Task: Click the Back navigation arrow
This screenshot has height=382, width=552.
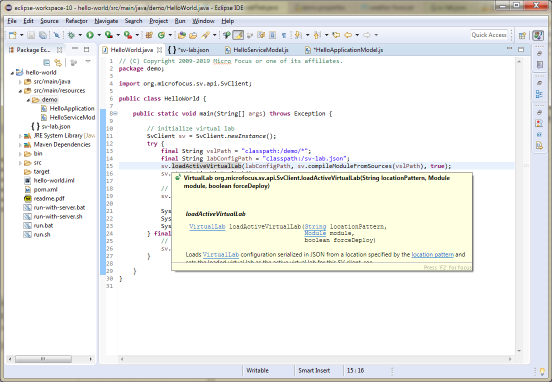Action: [x=348, y=35]
